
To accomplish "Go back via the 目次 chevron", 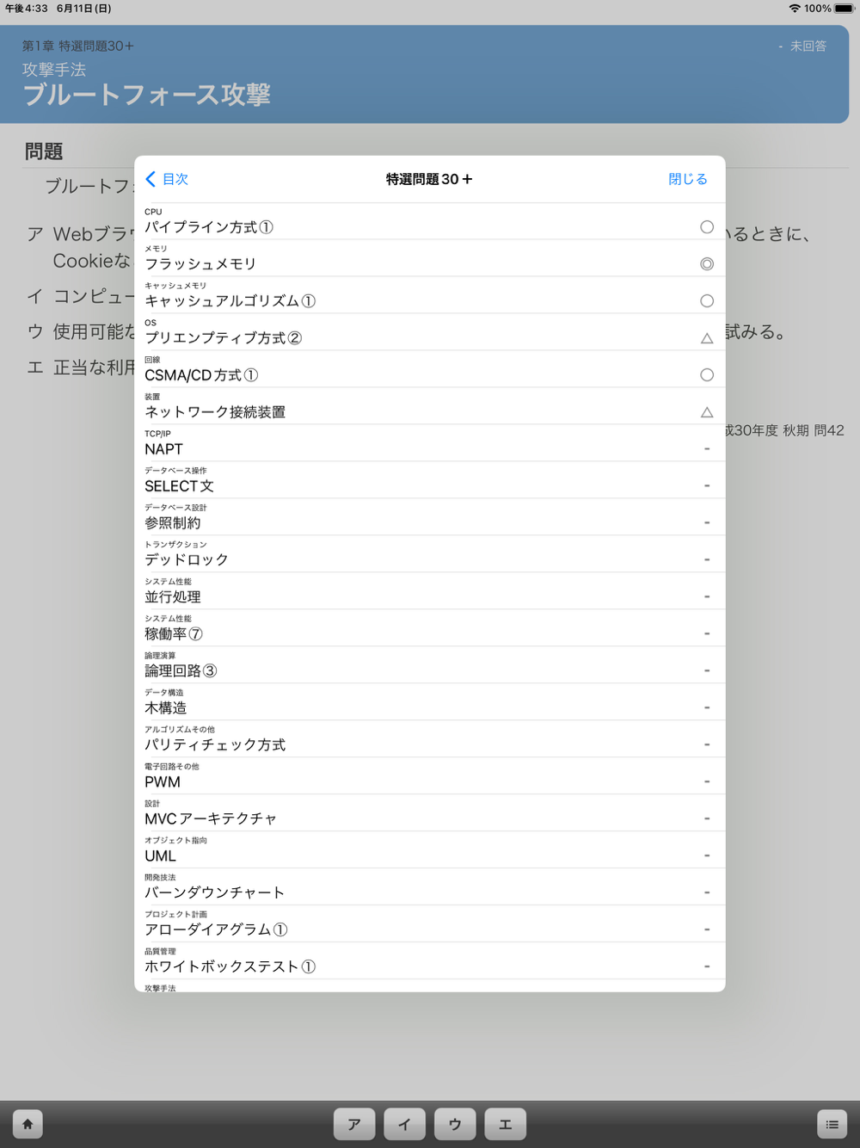I will [167, 179].
